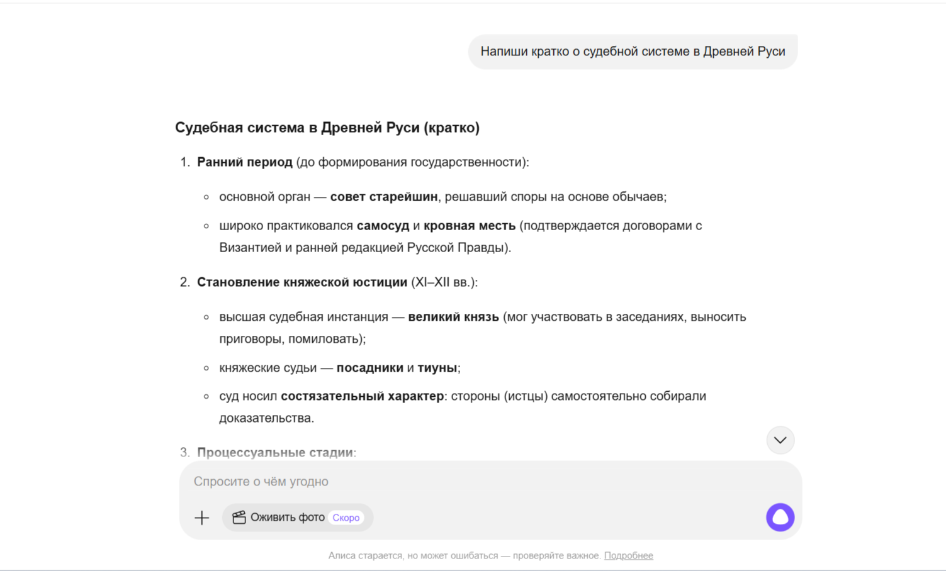Click the "Оживить фото" button label
The height and width of the screenshot is (571, 946).
[287, 518]
